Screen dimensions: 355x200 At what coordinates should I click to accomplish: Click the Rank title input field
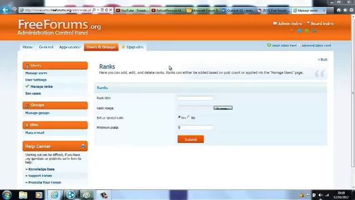tap(195, 98)
